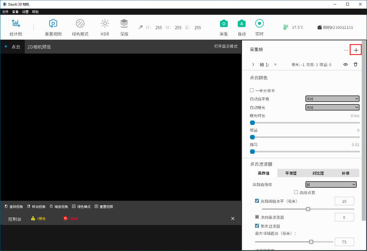Switch to the 2D相机预览 tab
This screenshot has width=367, height=251.
coord(39,47)
